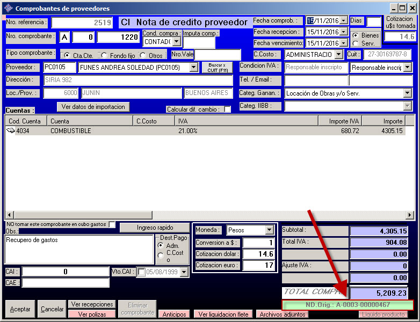
Task: Choose C.Costo as payment destination
Action: point(161,255)
